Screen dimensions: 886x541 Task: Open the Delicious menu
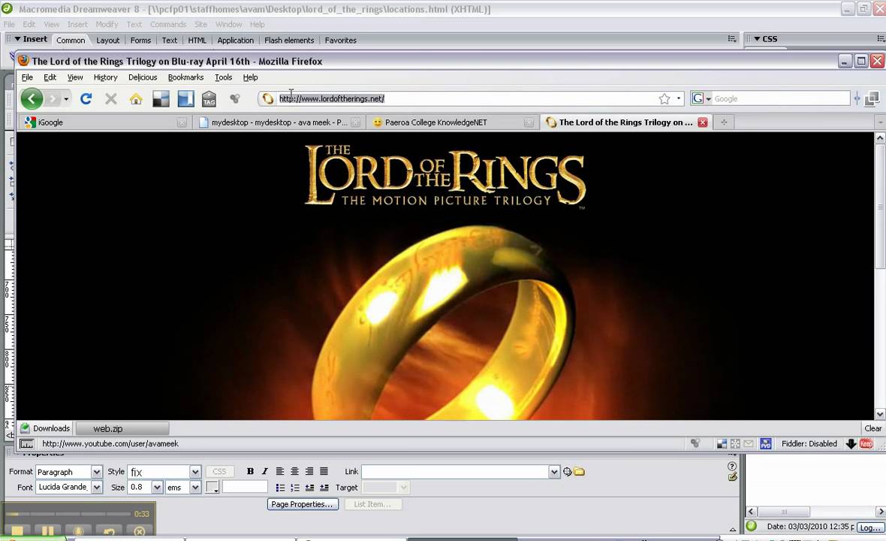tap(143, 77)
